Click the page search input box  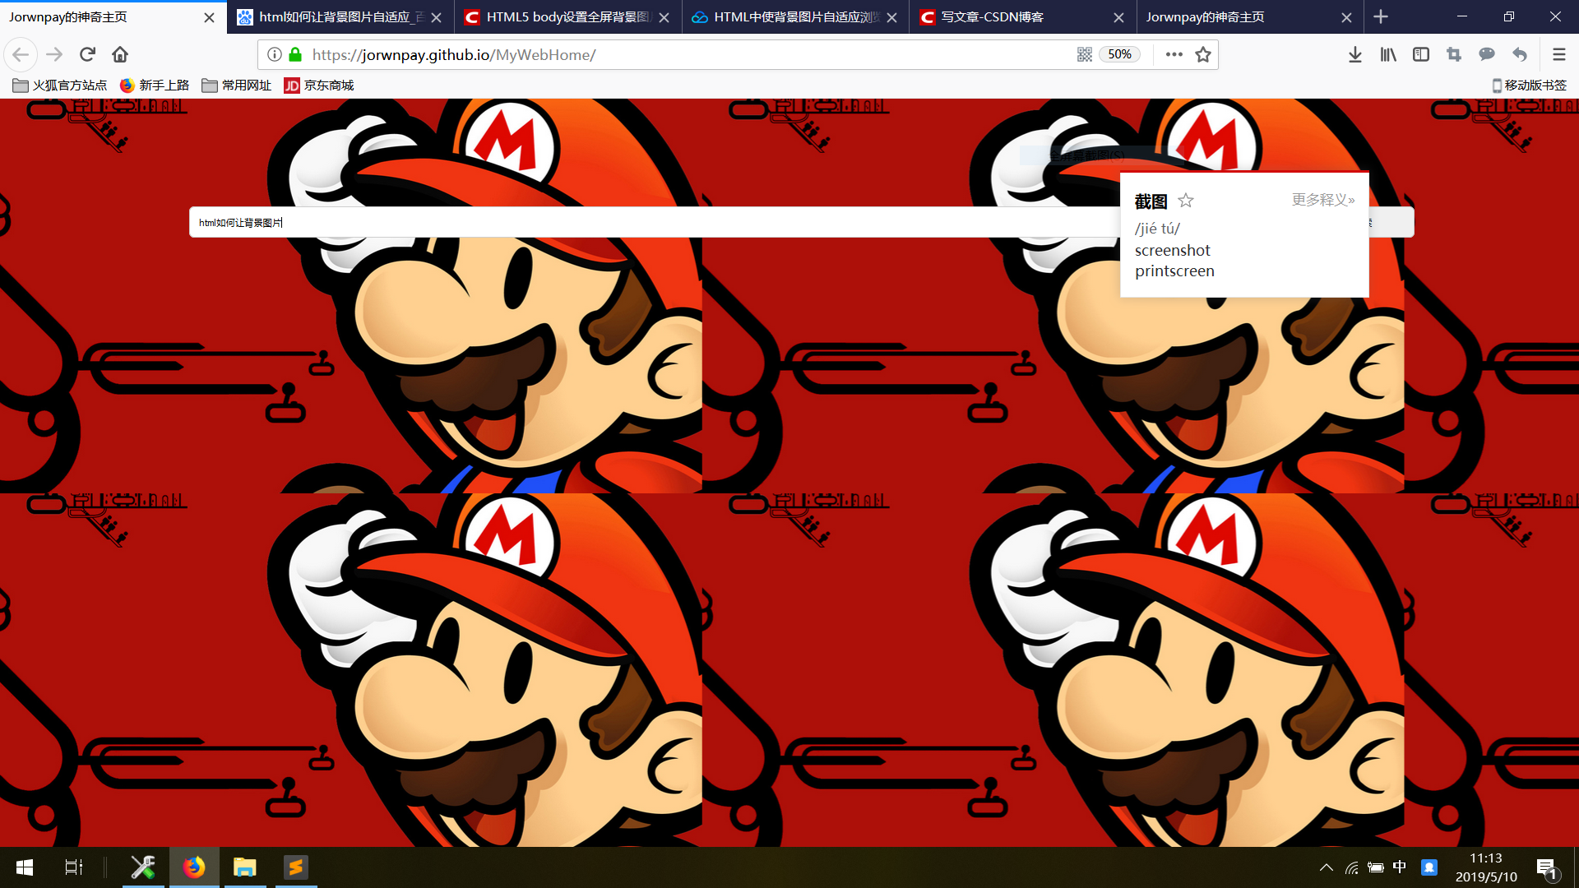click(x=654, y=222)
